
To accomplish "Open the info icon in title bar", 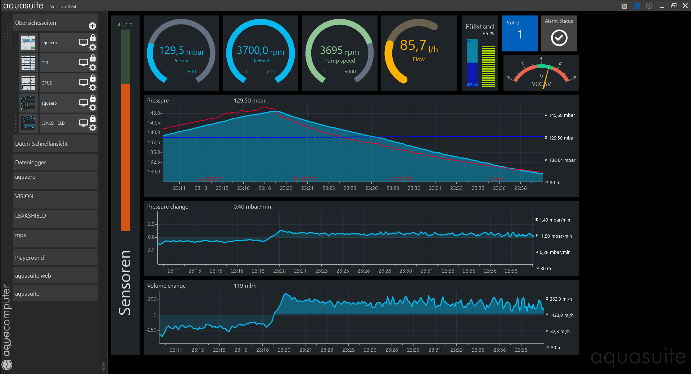I will tap(649, 6).
